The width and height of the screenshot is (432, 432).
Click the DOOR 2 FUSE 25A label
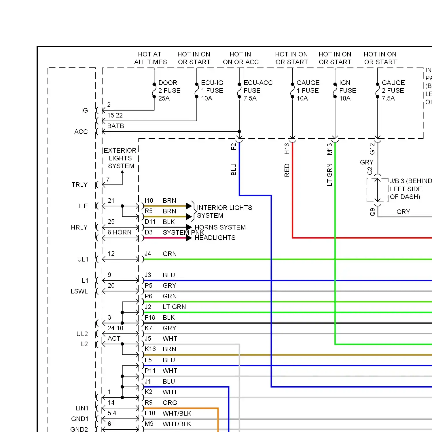(x=169, y=90)
